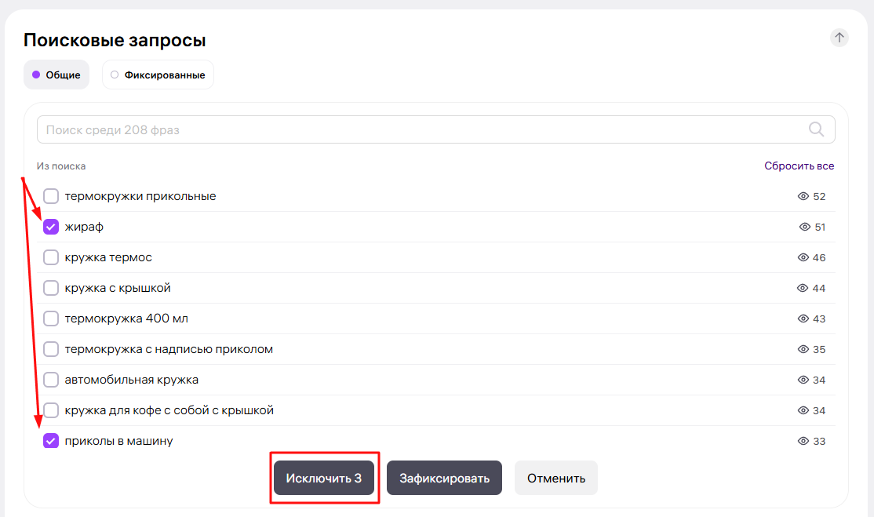Click the eye icon for автомобильная кружка

tap(803, 380)
